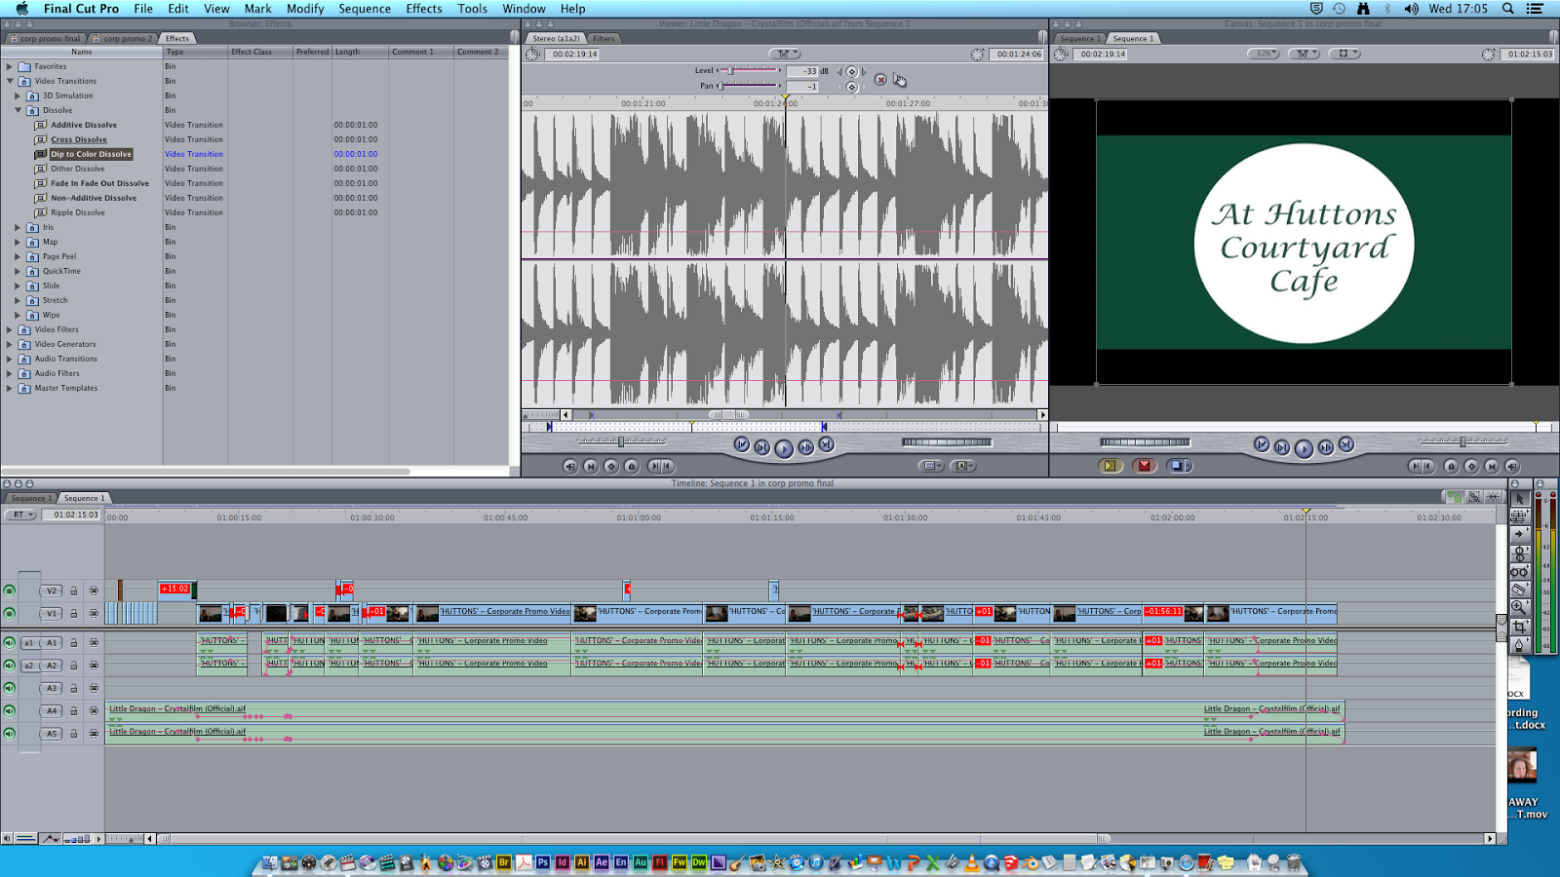Viewport: 1560px width, 877px height.
Task: Click the Viewer's Match Frame button
Action: (570, 466)
